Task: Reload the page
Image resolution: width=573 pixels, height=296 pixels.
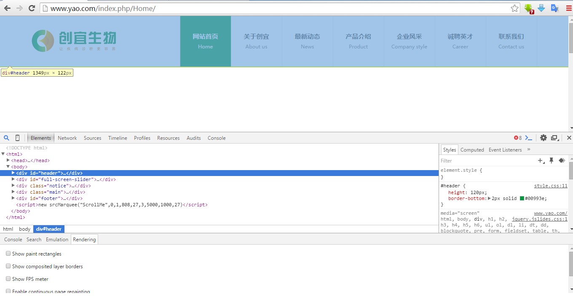Action: pyautogui.click(x=32, y=8)
